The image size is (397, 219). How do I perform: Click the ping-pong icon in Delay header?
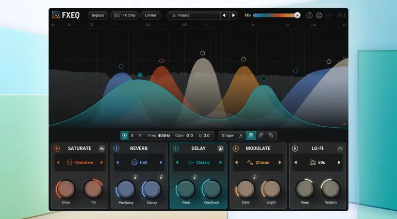point(221,148)
